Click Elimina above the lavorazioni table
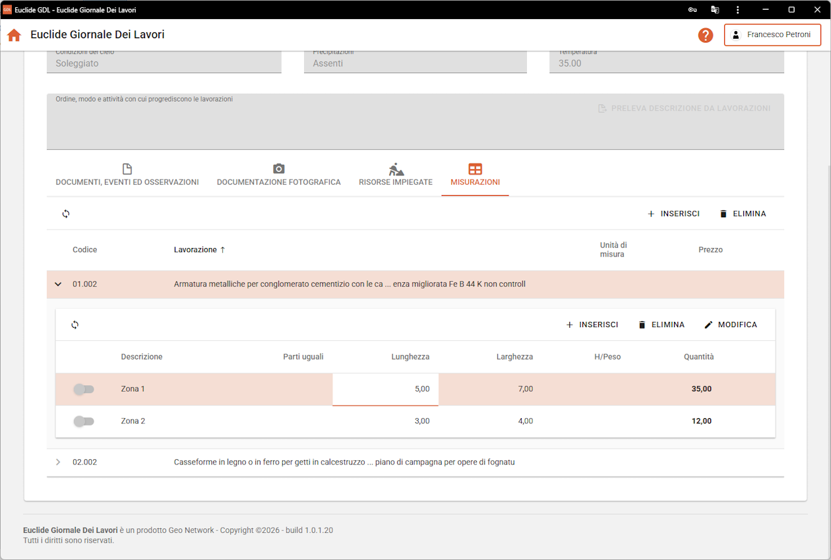Screen dimensions: 831x560 coord(743,214)
